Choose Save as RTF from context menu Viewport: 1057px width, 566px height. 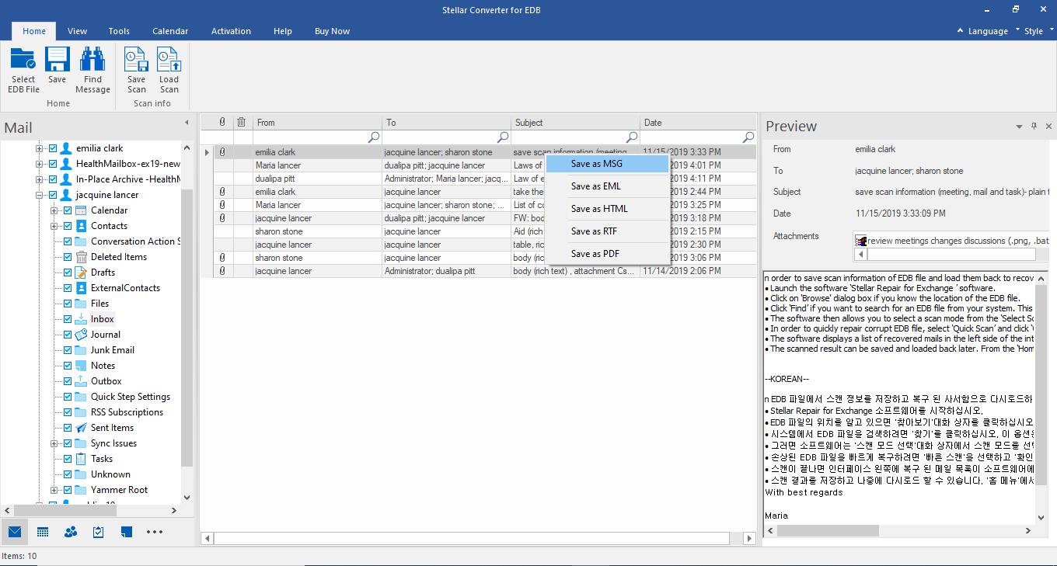point(607,231)
